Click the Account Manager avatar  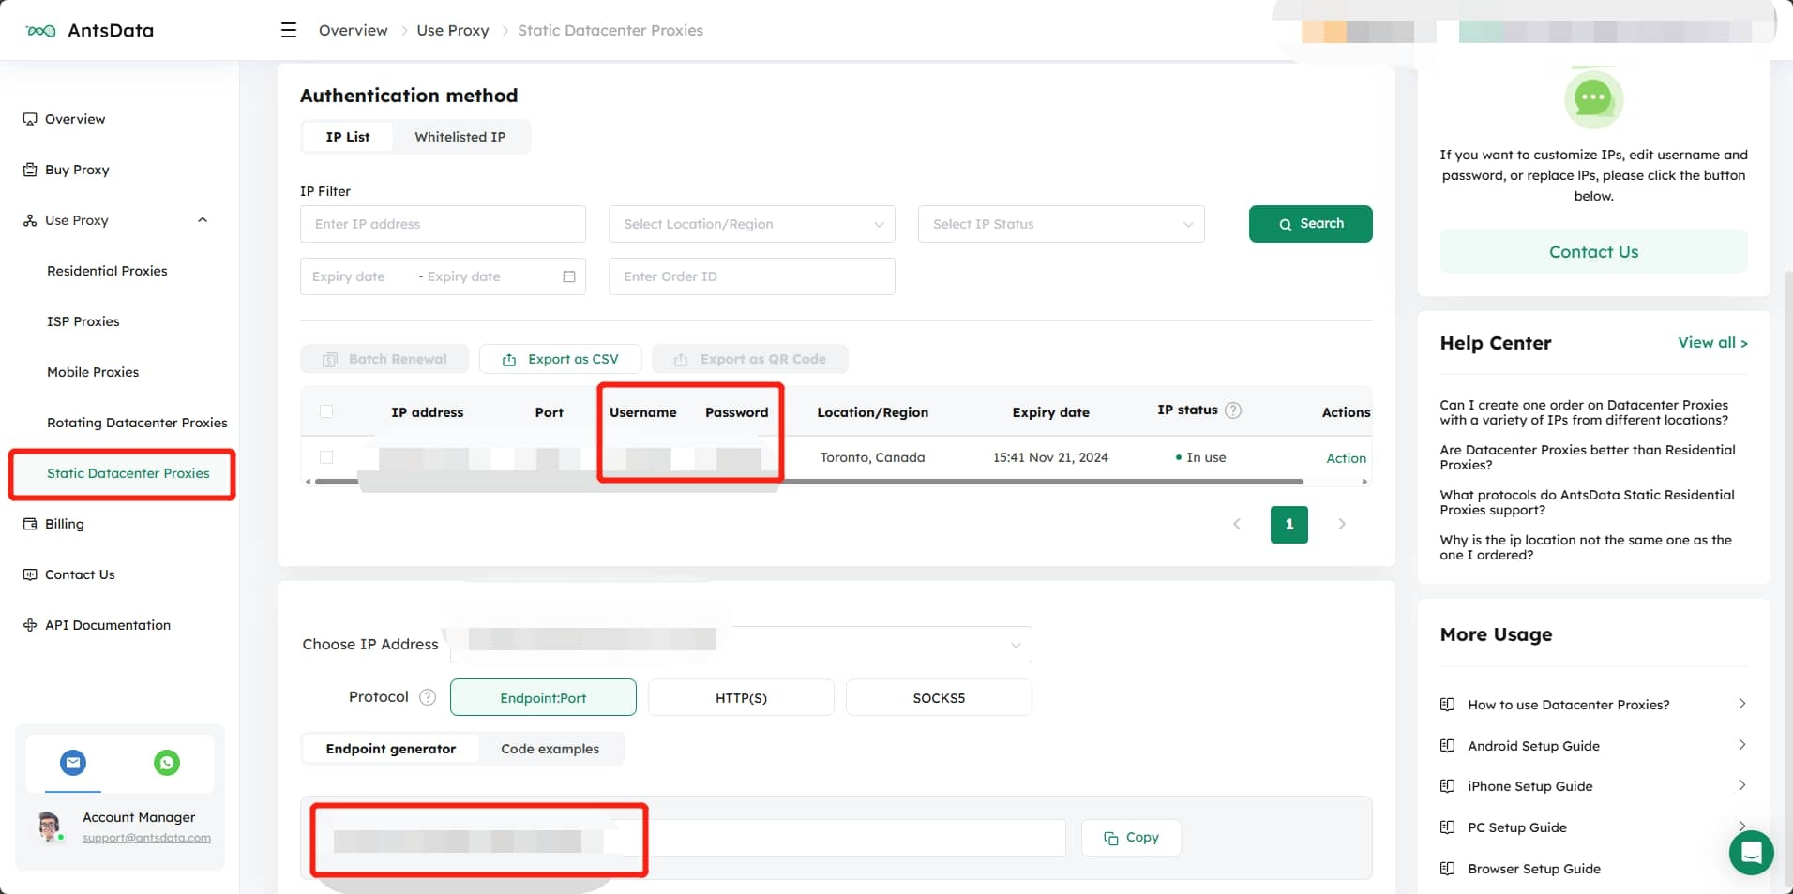coord(50,827)
